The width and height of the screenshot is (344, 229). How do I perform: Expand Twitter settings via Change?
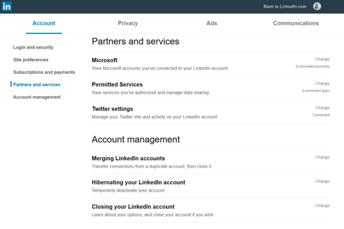(x=322, y=108)
